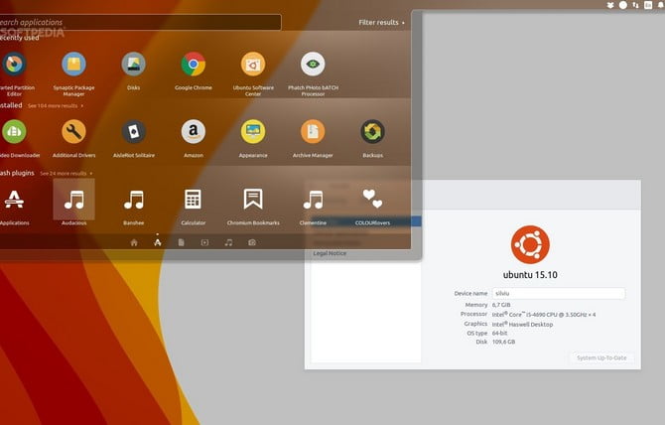Switch to the Photos lens

coord(252,242)
